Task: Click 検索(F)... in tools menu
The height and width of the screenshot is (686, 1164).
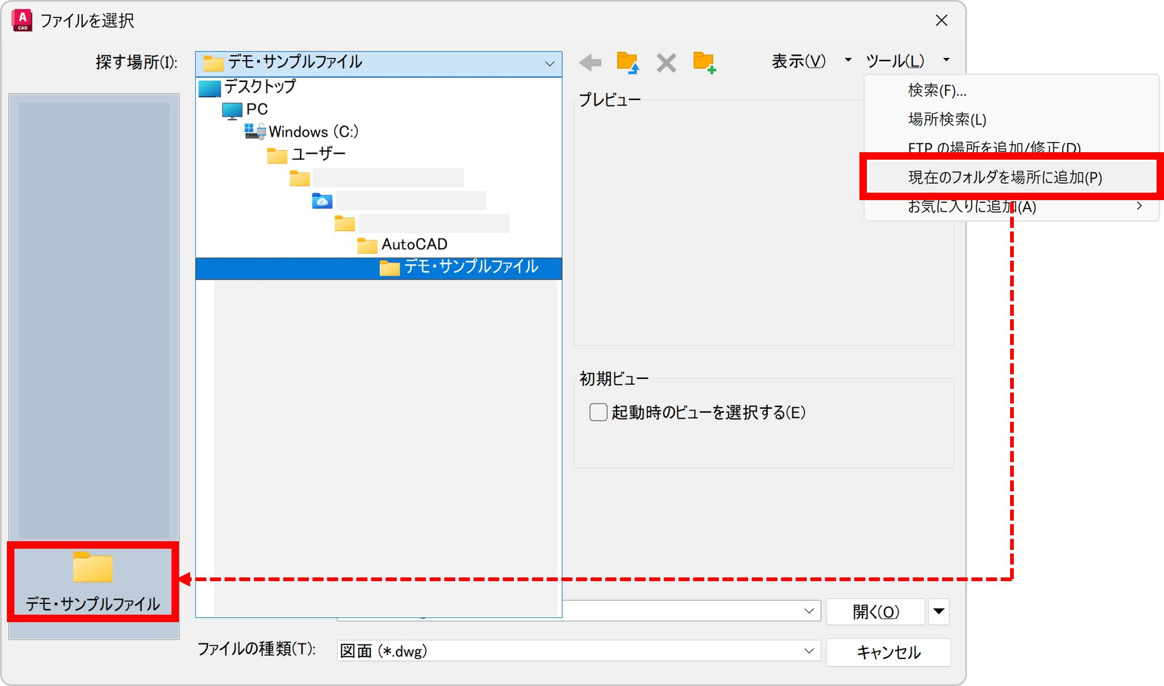Action: (937, 90)
